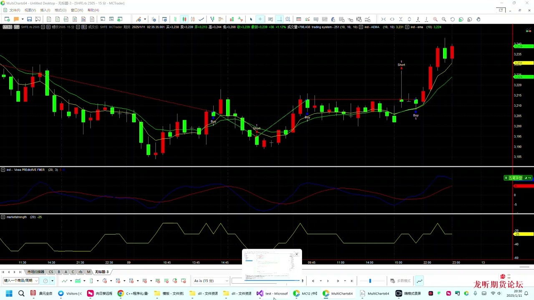This screenshot has height=300, width=534.
Task: Toggle the VP volume profile button
Action: point(17,27)
